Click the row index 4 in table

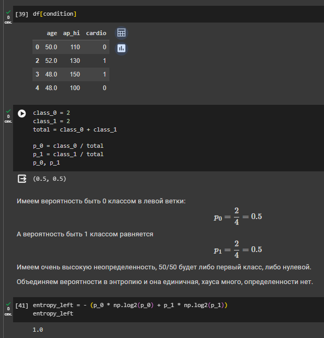point(37,88)
